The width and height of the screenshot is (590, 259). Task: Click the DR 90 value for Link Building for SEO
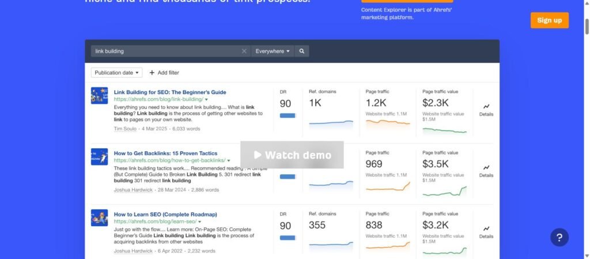(x=286, y=103)
